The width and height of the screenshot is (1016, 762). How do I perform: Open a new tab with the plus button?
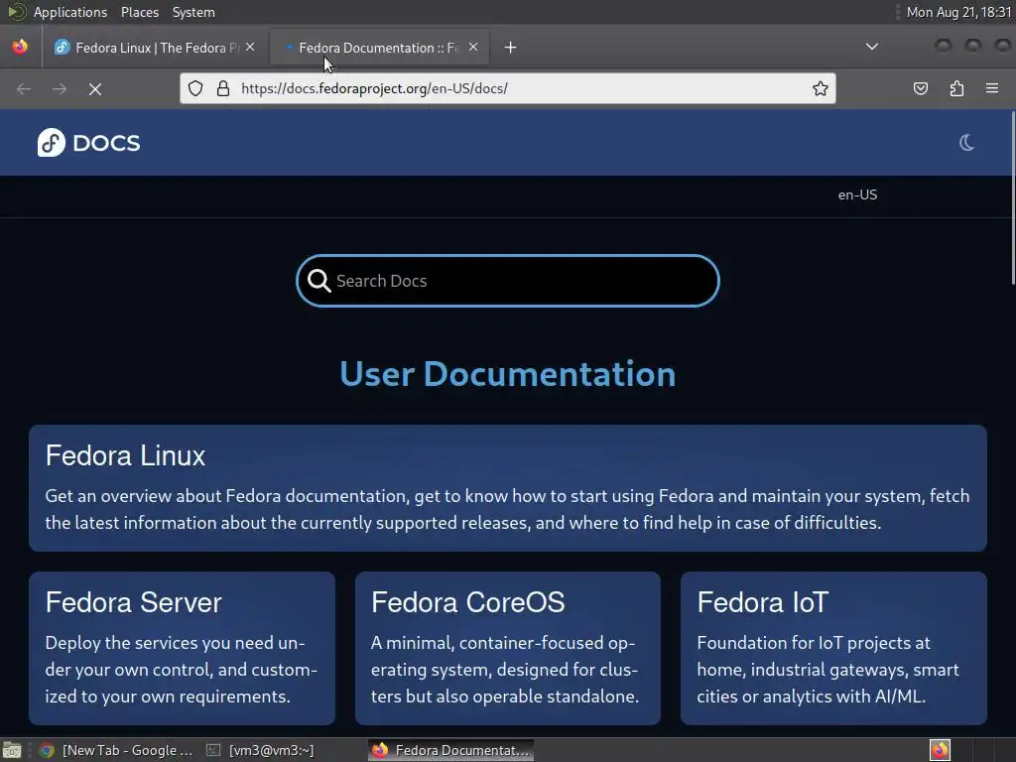tap(511, 48)
